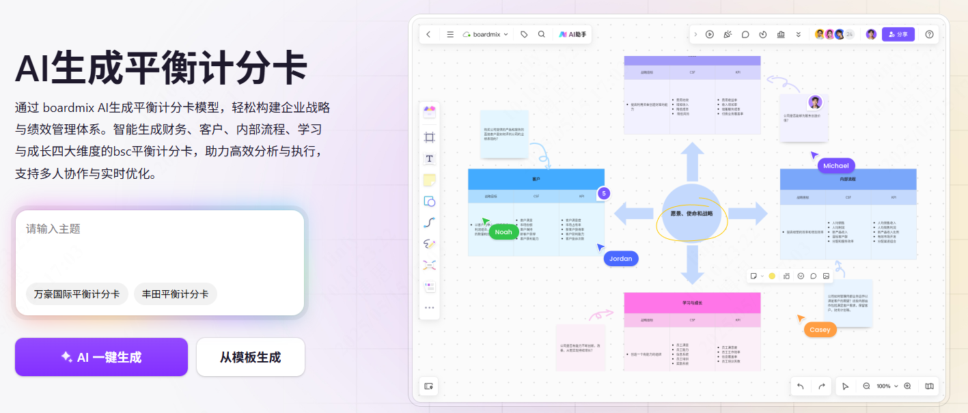This screenshot has width=968, height=413.
Task: Open the note type dropdown arrow
Action: tap(762, 276)
